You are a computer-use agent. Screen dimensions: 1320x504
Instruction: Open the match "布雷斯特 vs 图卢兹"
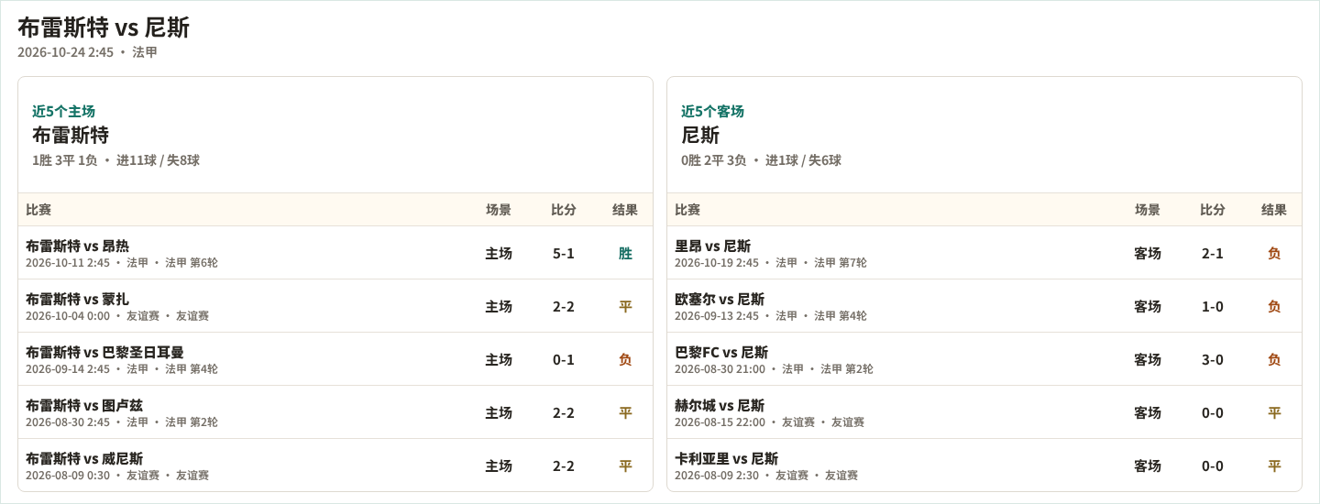point(84,405)
